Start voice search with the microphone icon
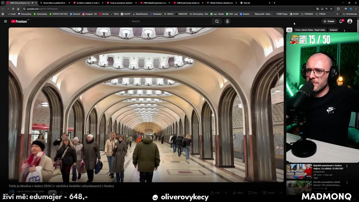 click(x=227, y=21)
